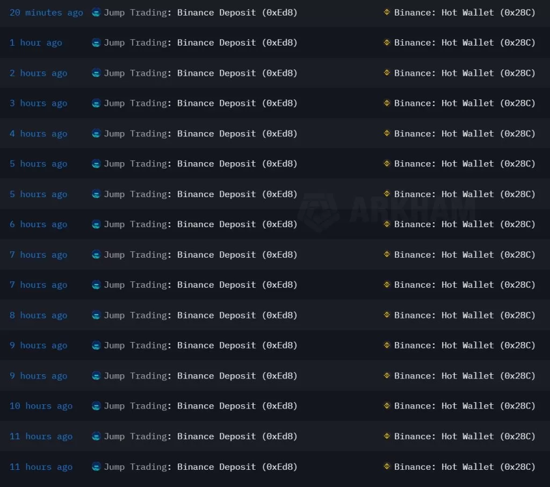Open Binance Hot Wallet in 20 minutes ago row

click(x=465, y=12)
